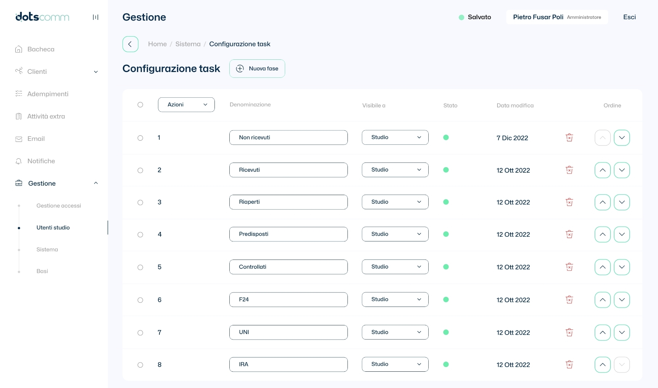
Task: Click the Nuova fase button
Action: coord(257,68)
